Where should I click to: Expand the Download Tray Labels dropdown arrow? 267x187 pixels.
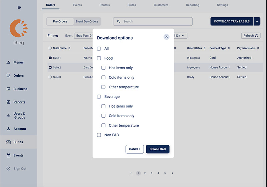(x=257, y=21)
